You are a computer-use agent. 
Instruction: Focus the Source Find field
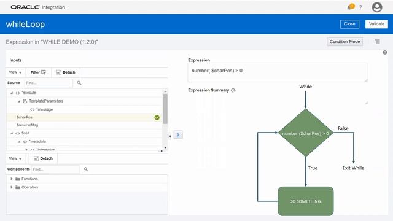click(49, 83)
